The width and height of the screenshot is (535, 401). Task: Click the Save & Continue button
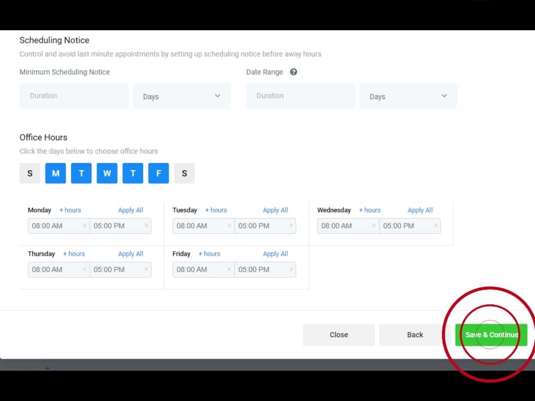pyautogui.click(x=491, y=335)
